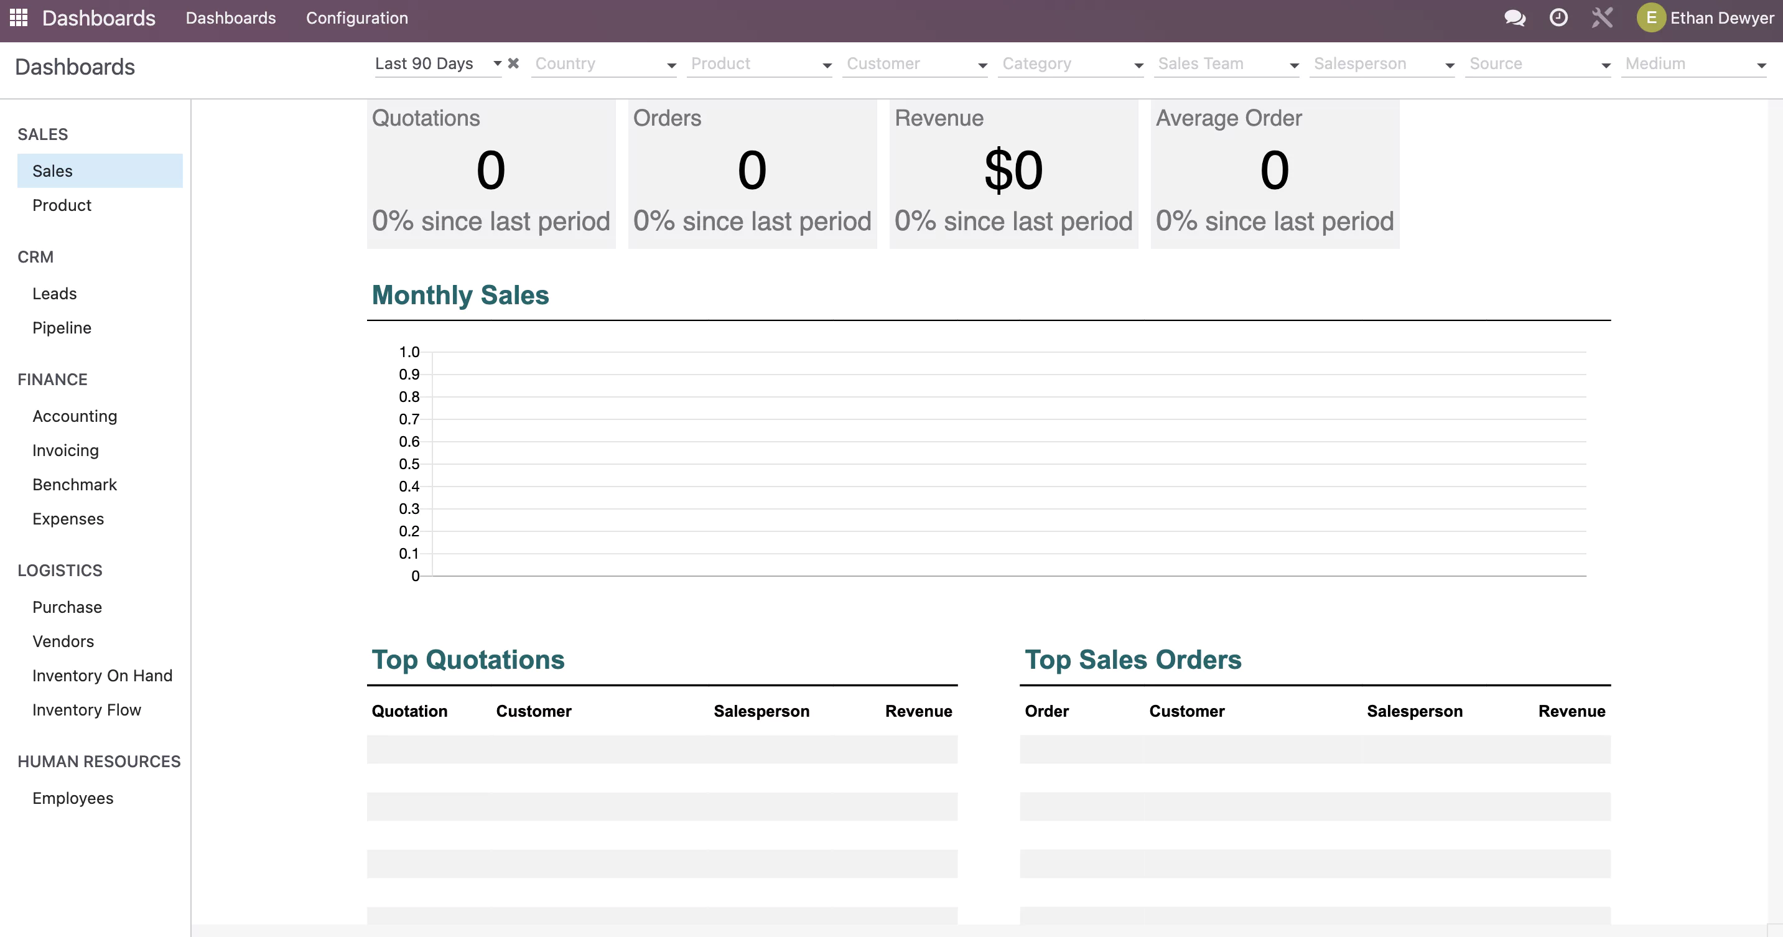Expand the Last 90 Days period dropdown
1783x937 pixels.
tap(497, 63)
